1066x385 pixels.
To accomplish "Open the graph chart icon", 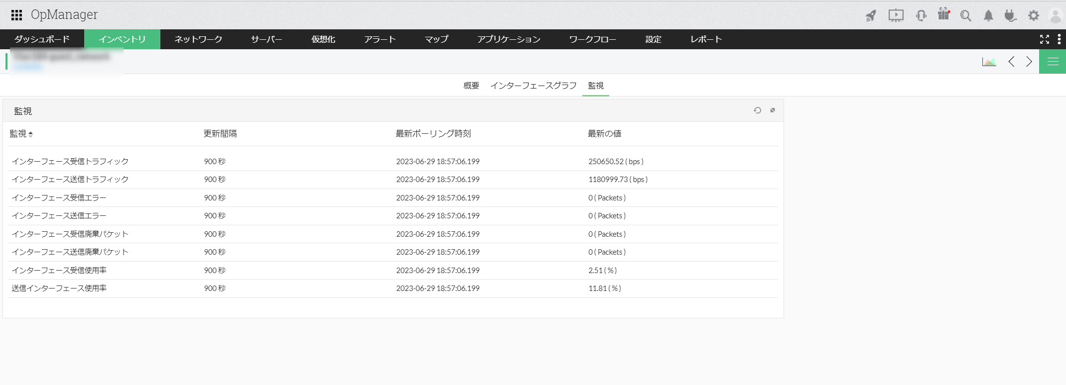I will click(989, 62).
